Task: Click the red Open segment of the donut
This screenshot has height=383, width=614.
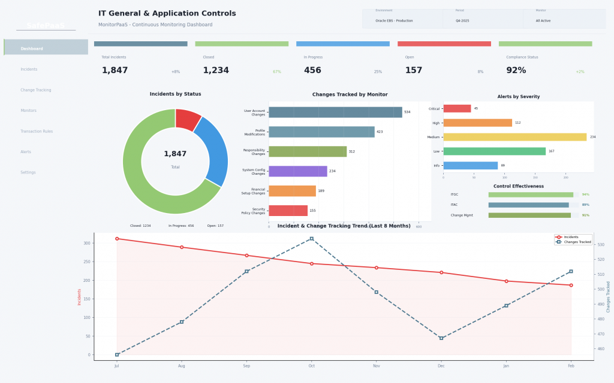Action: point(188,118)
